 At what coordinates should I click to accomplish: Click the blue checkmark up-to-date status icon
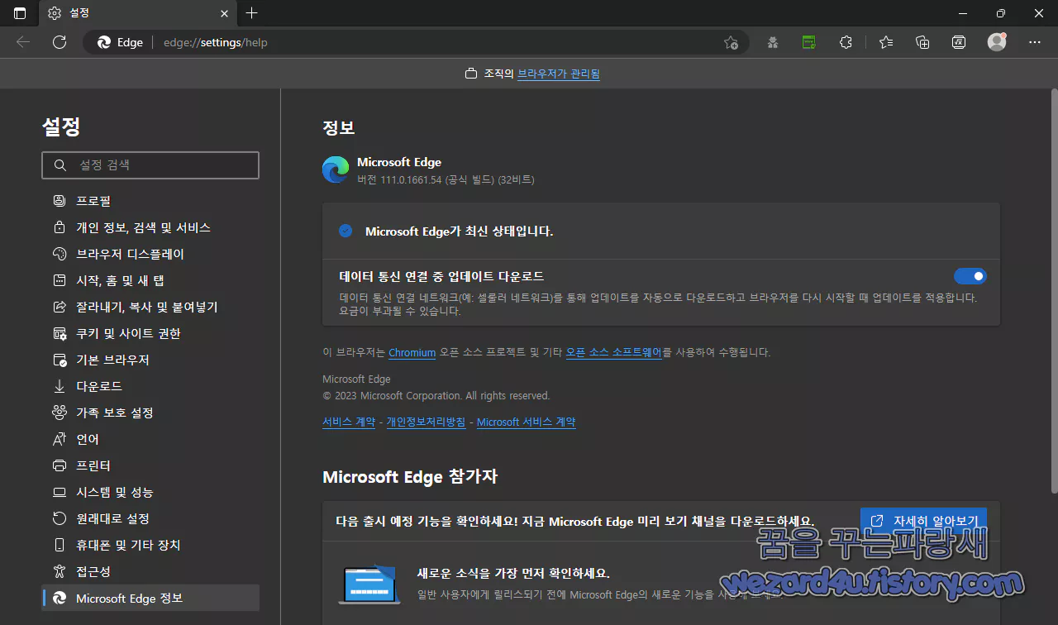pyautogui.click(x=346, y=231)
